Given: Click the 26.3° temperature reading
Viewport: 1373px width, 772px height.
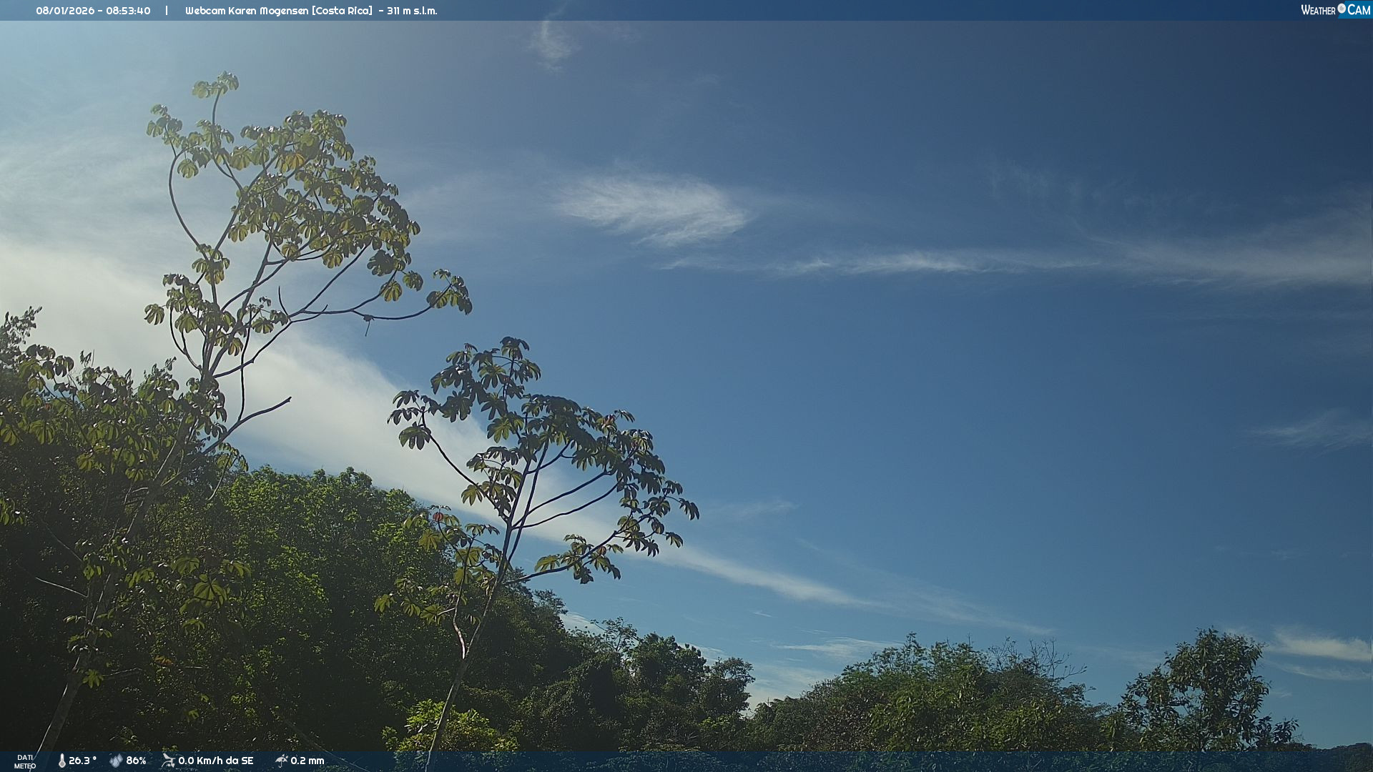Looking at the screenshot, I should (x=82, y=761).
